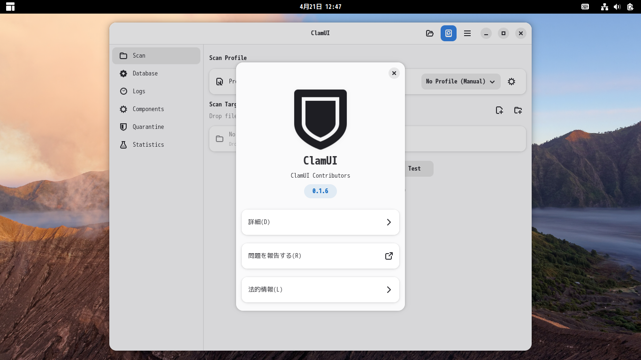Minimize the ClamUI window
The image size is (641, 360).
(x=486, y=33)
